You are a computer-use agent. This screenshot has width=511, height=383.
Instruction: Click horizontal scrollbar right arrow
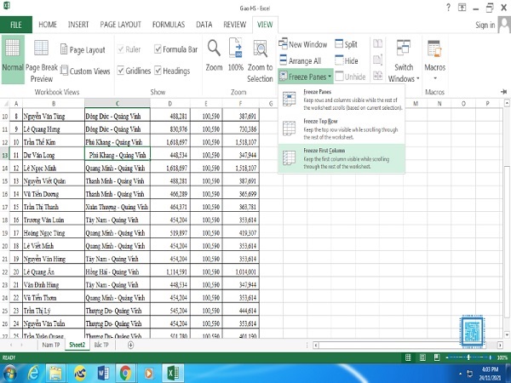pyautogui.click(x=500, y=345)
